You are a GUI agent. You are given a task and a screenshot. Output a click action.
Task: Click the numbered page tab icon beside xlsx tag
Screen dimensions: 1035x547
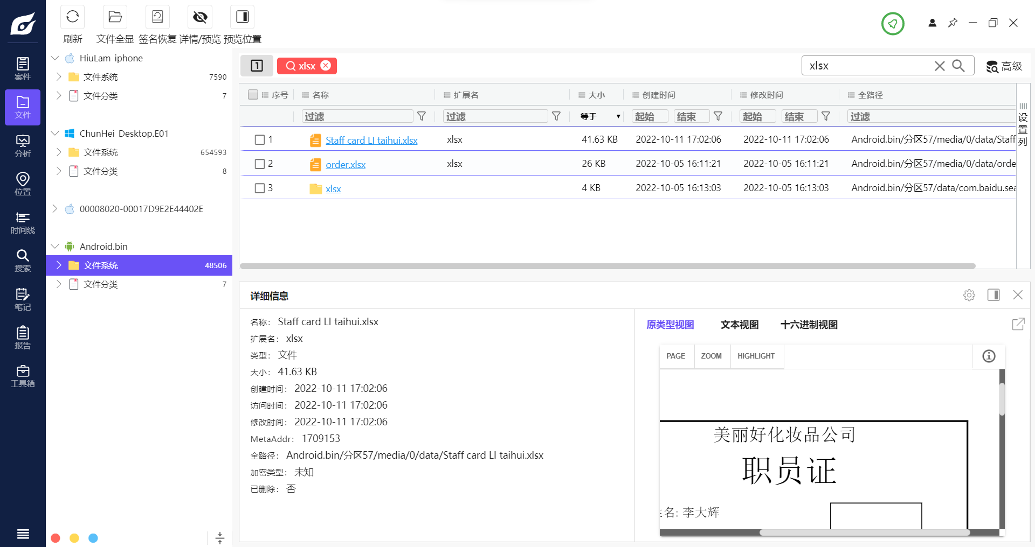(x=257, y=66)
